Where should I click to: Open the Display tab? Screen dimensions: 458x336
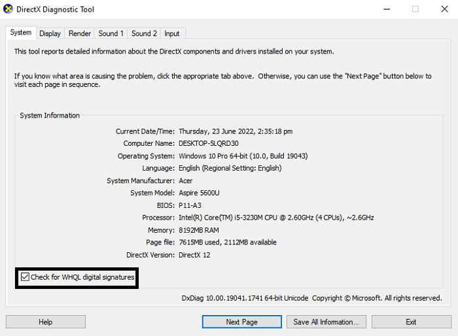50,33
